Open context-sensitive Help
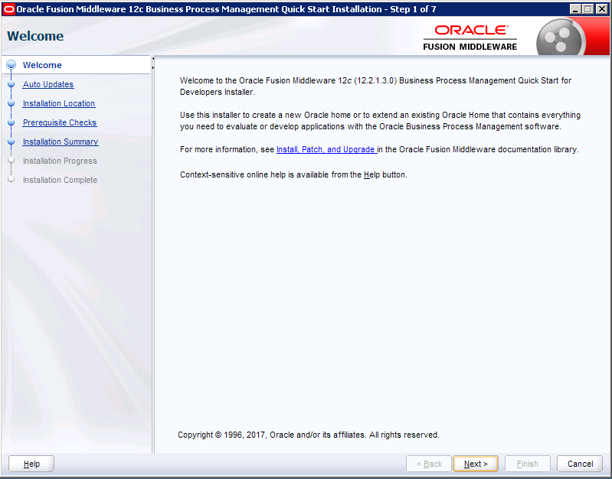Viewport: 612px width, 479px height. click(x=31, y=464)
